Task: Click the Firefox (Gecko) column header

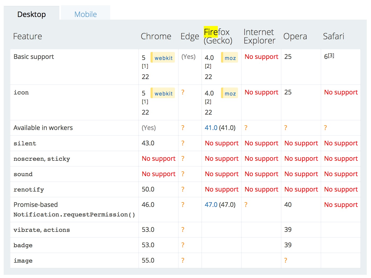Action: (x=218, y=36)
